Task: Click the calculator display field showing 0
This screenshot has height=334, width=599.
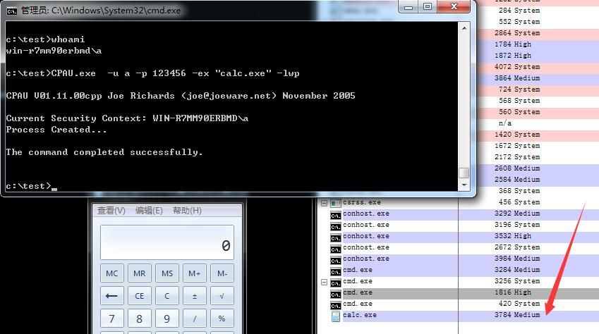Action: (x=167, y=242)
